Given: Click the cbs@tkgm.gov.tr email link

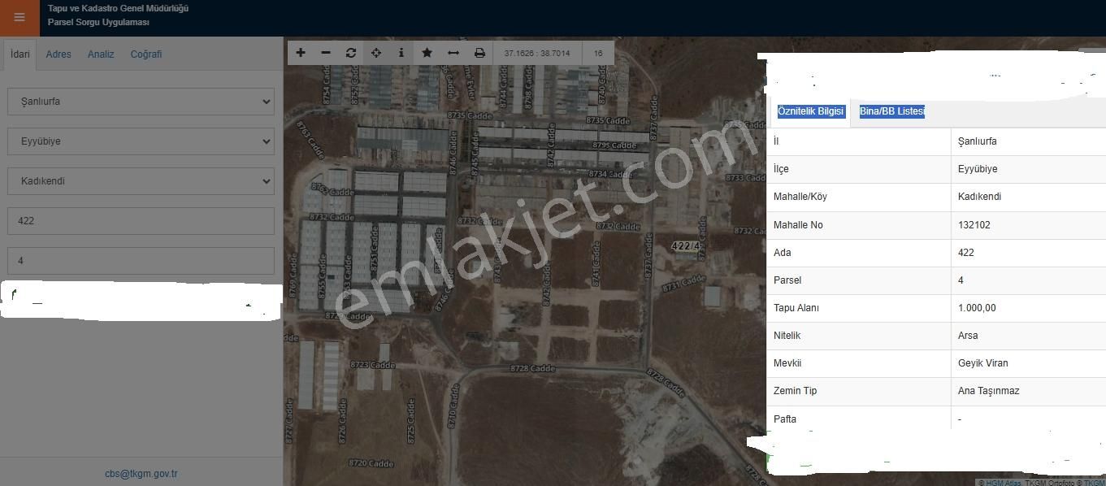Looking at the screenshot, I should point(141,474).
